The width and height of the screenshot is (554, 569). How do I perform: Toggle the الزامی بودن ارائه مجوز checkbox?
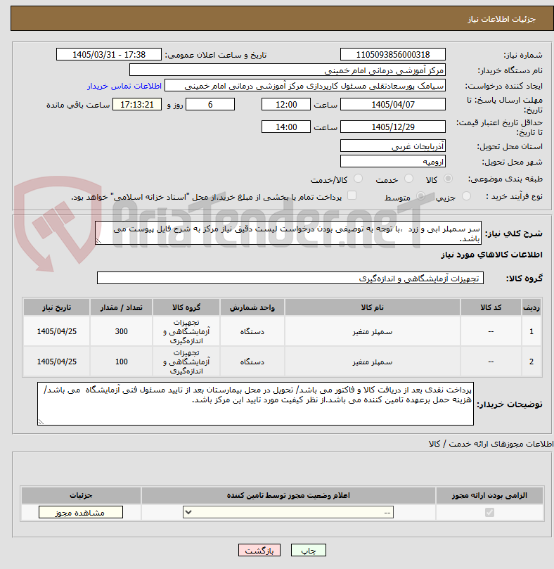point(489,513)
